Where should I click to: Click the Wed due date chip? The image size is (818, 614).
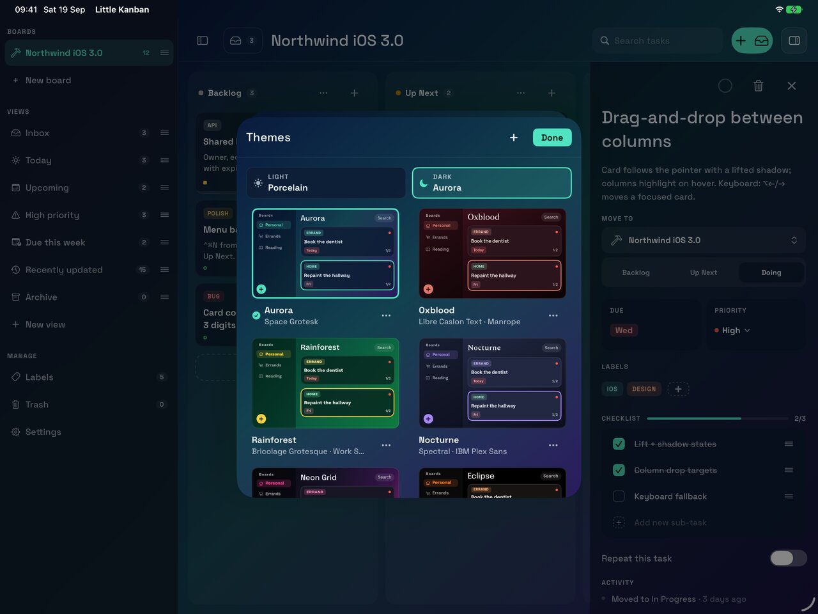click(624, 330)
